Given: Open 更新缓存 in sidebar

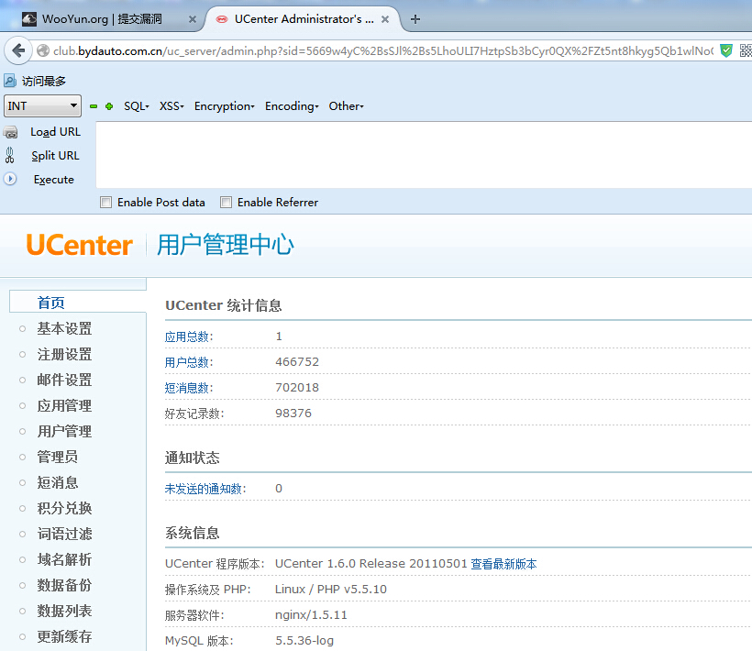Looking at the screenshot, I should click(x=64, y=636).
